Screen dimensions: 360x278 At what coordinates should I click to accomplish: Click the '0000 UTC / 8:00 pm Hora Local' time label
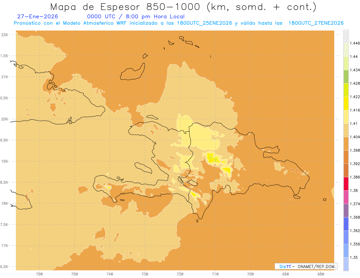(x=136, y=17)
